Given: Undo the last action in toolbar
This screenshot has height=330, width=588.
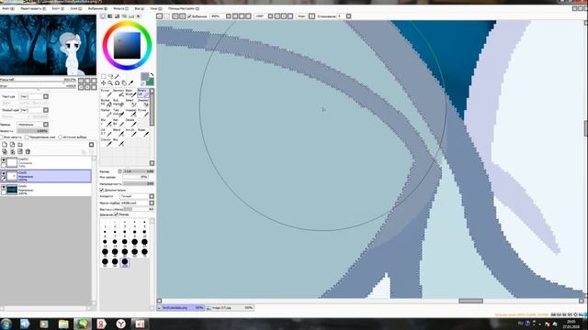Looking at the screenshot, I should [x=159, y=16].
